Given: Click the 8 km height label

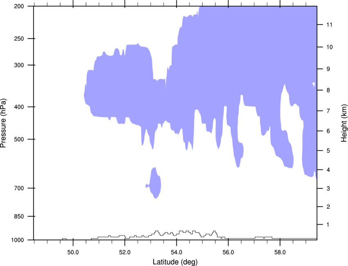Looking at the screenshot, I should point(328,90).
